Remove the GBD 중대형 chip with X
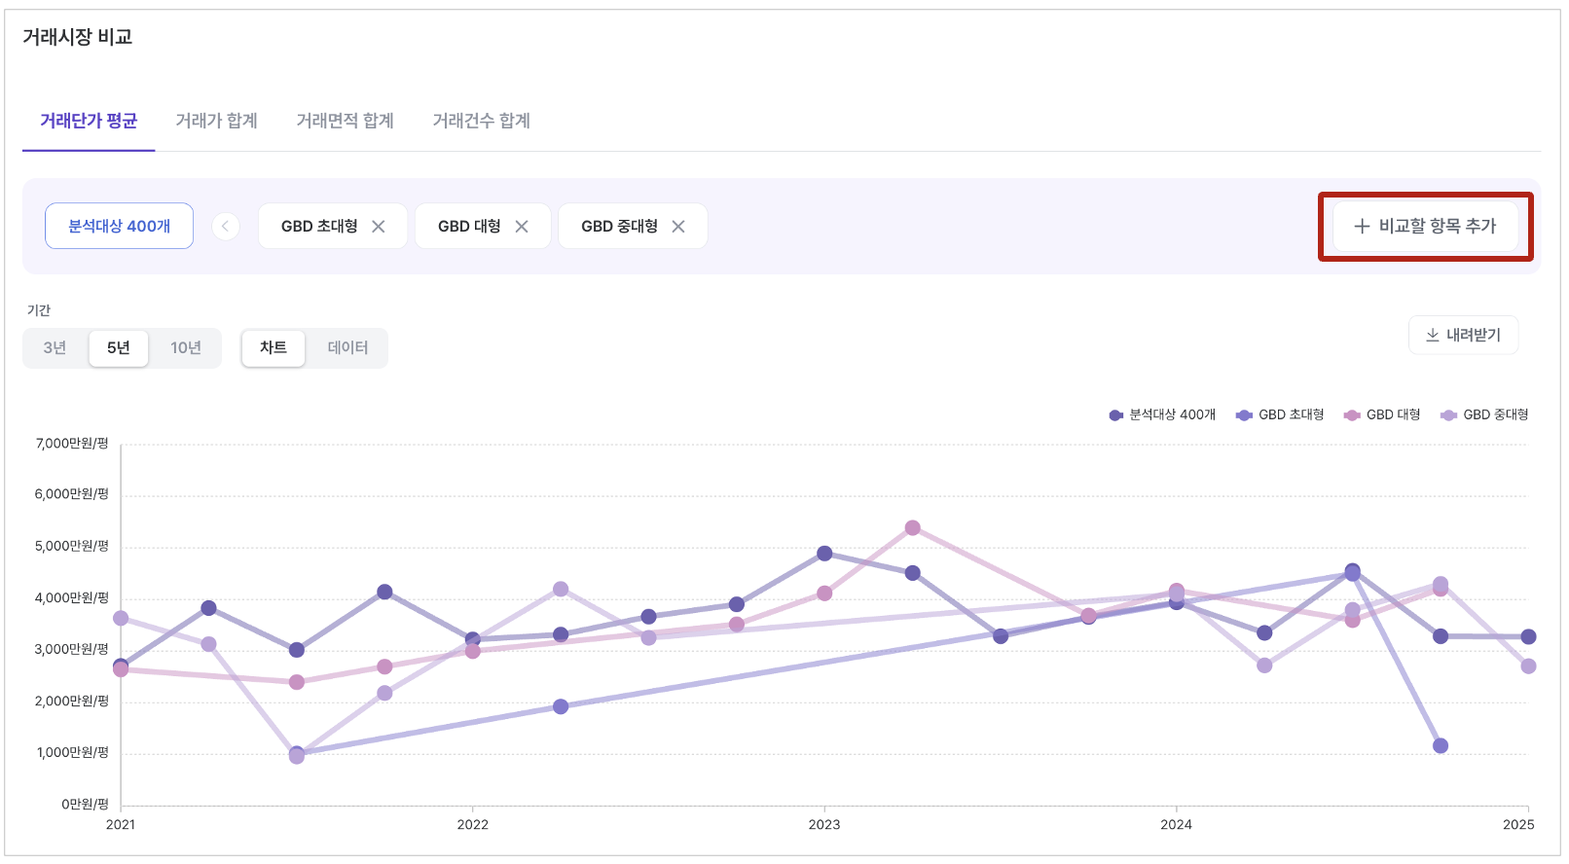 [x=678, y=227]
